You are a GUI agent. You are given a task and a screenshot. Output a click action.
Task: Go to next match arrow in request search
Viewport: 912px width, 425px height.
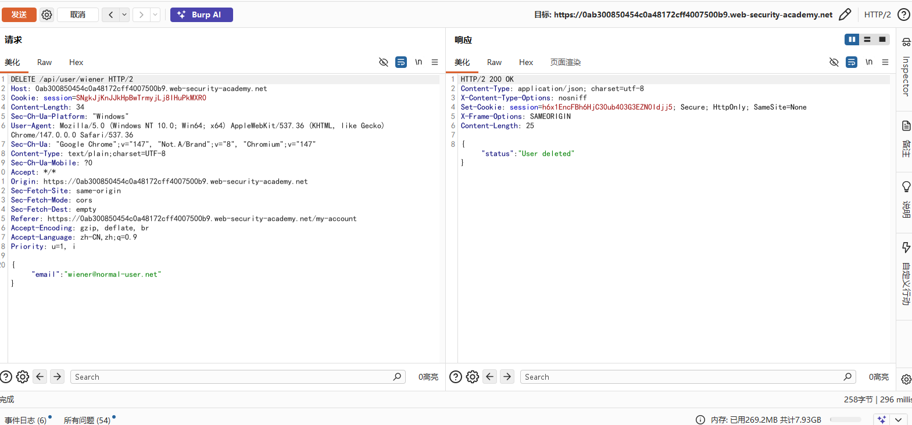(57, 377)
